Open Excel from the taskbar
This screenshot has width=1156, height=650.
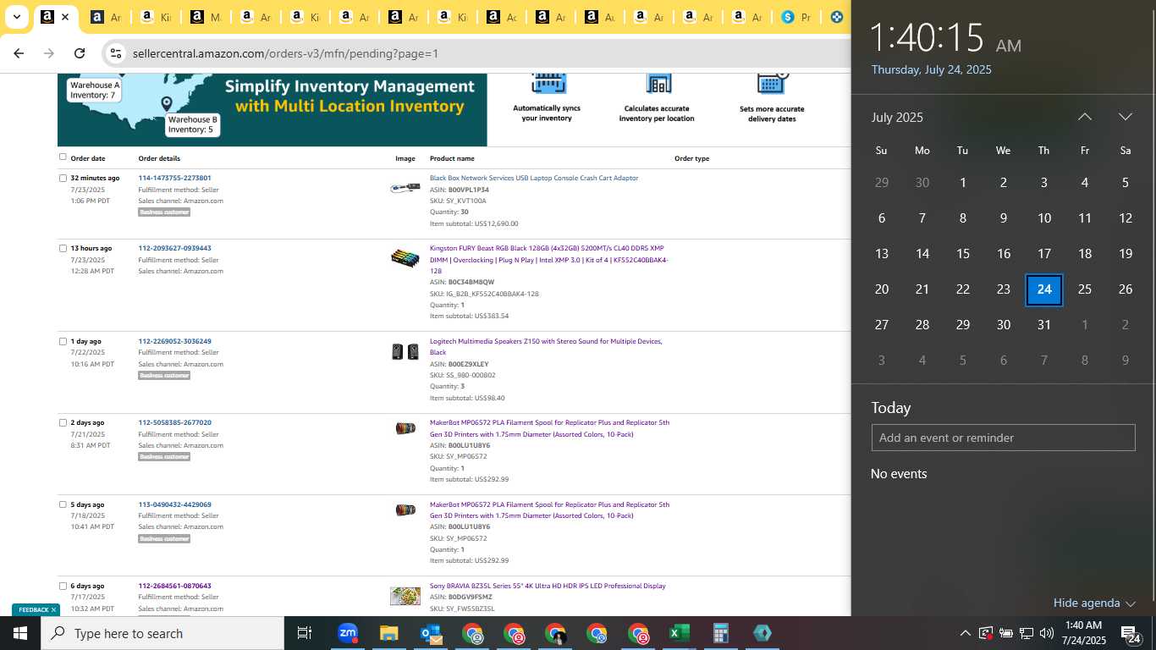(x=679, y=633)
